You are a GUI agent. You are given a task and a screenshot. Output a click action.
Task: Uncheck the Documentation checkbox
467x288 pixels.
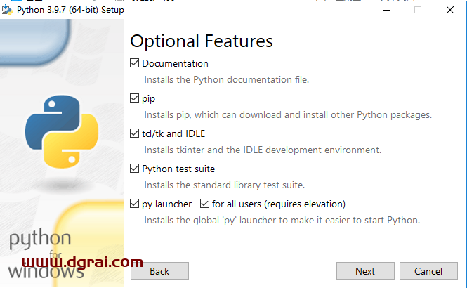point(134,63)
